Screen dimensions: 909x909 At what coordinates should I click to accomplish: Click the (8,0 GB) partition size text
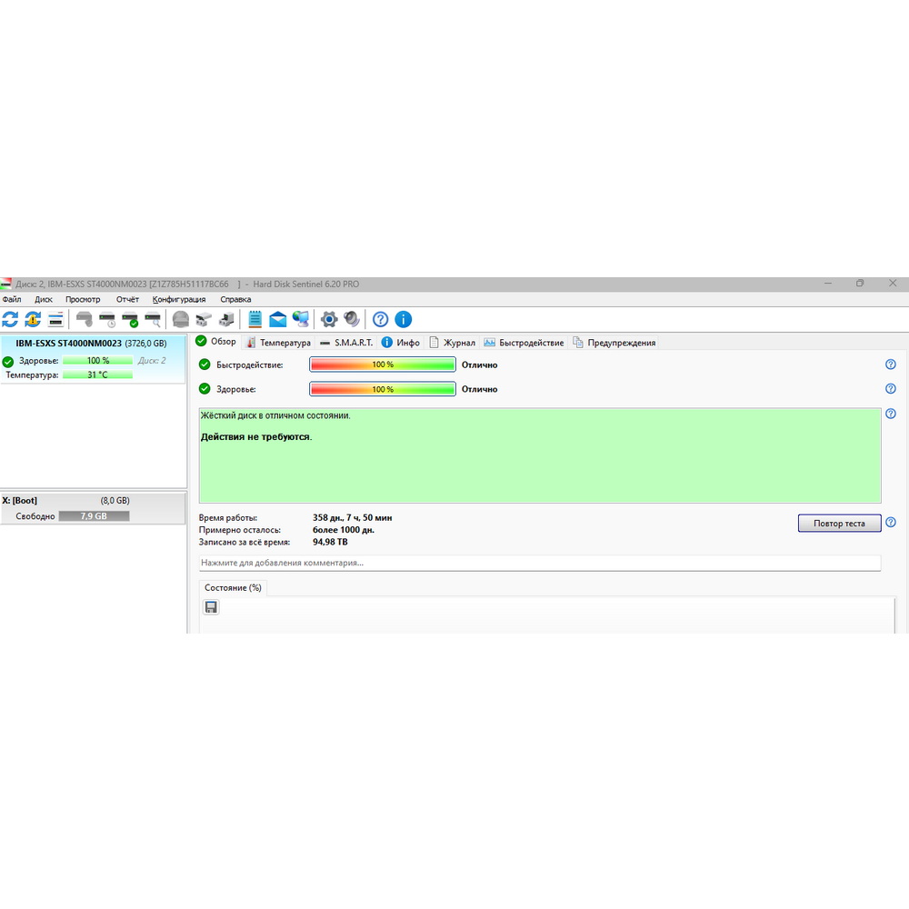click(x=115, y=500)
